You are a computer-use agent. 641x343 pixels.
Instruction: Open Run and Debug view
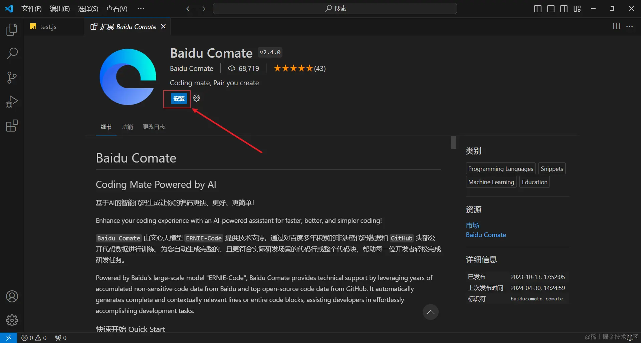12,102
